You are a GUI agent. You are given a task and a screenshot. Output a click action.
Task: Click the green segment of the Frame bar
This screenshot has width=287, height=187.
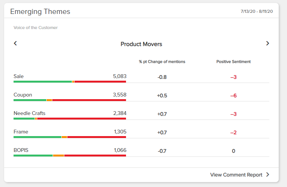click(x=37, y=137)
